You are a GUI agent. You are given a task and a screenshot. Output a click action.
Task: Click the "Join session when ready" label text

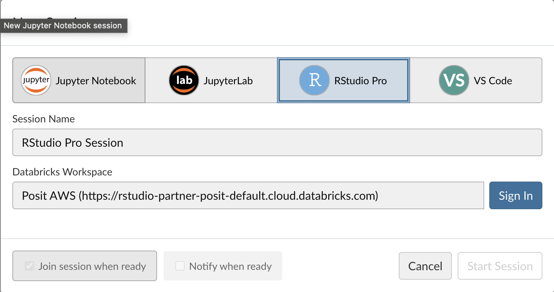tap(92, 266)
